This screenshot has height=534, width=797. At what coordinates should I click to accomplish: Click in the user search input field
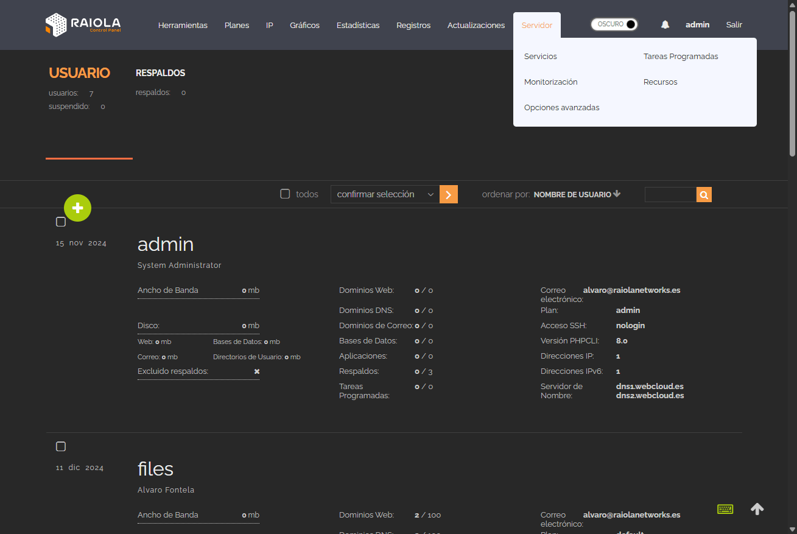670,195
